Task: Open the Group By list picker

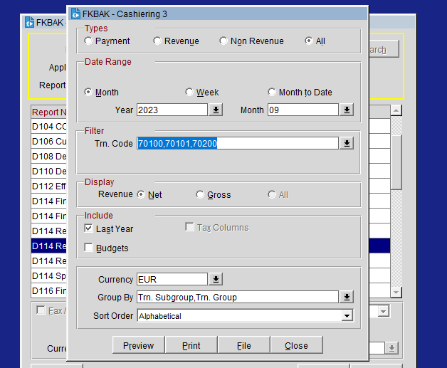Action: coord(347,298)
